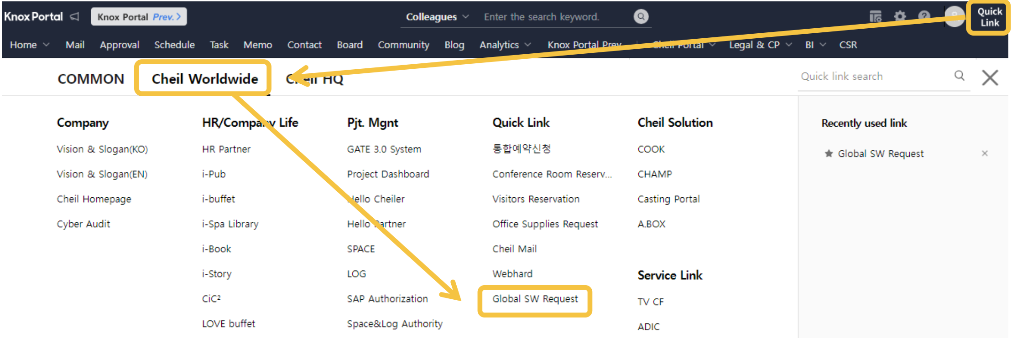The width and height of the screenshot is (1012, 338).
Task: Open the Casting Portal link
Action: pos(668,199)
